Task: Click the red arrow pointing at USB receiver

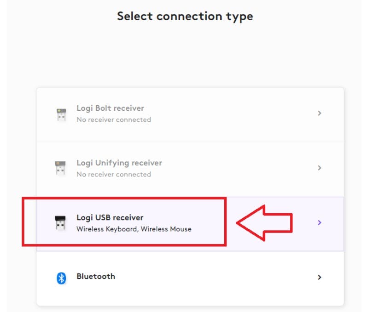Action: pyautogui.click(x=265, y=222)
